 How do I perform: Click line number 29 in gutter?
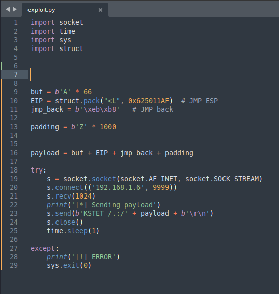tap(14, 265)
